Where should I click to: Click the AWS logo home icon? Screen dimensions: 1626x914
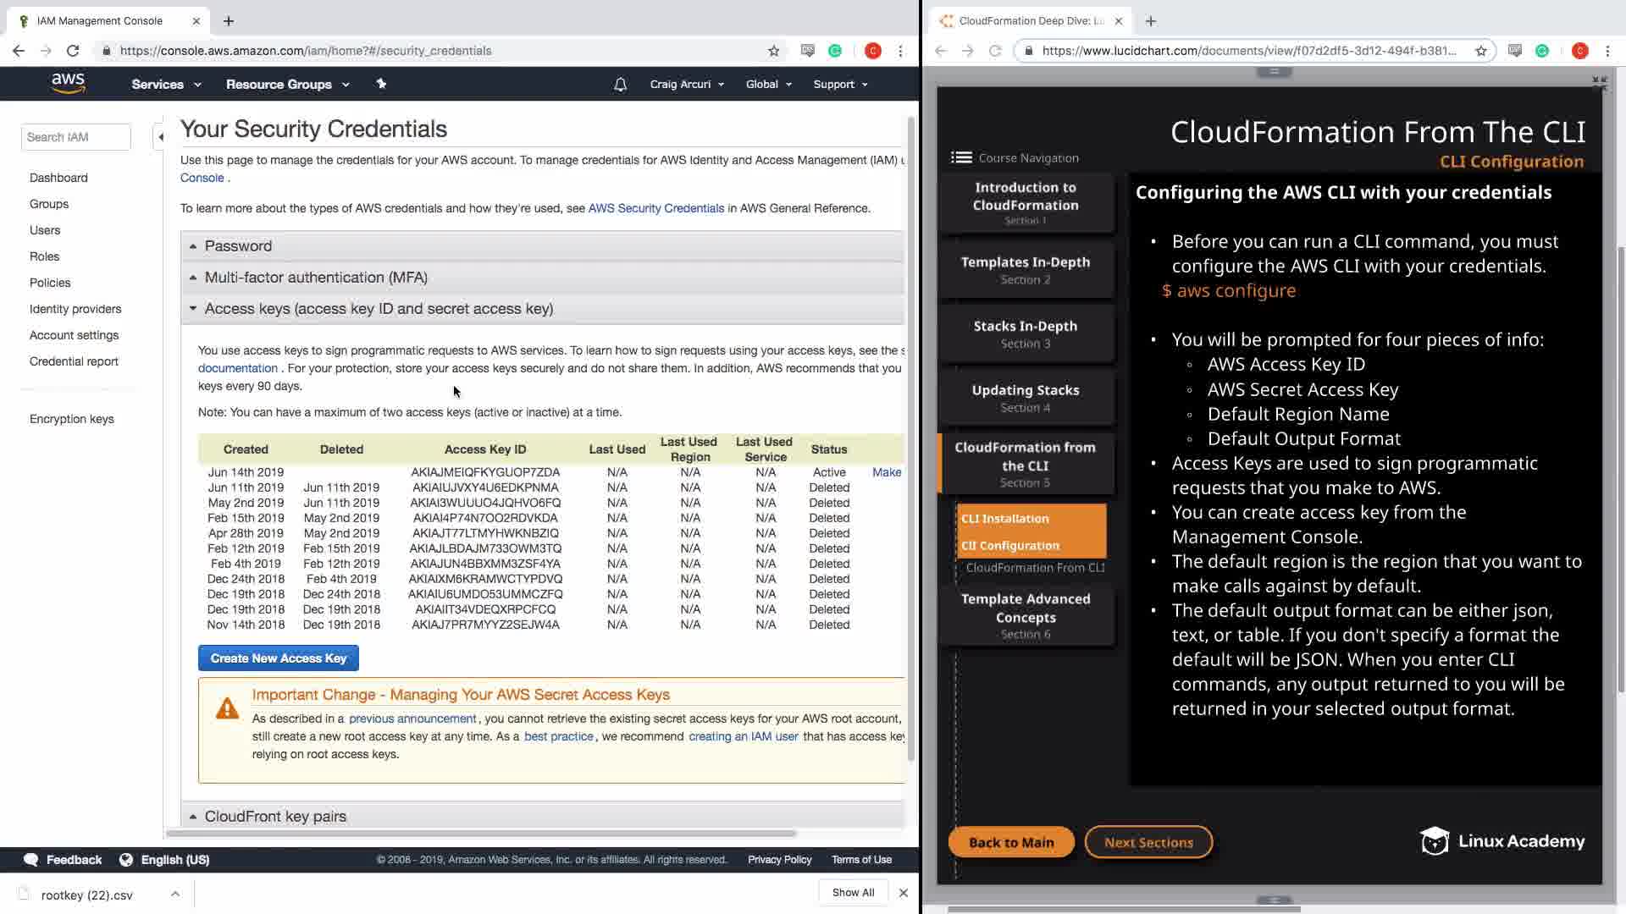click(x=68, y=83)
